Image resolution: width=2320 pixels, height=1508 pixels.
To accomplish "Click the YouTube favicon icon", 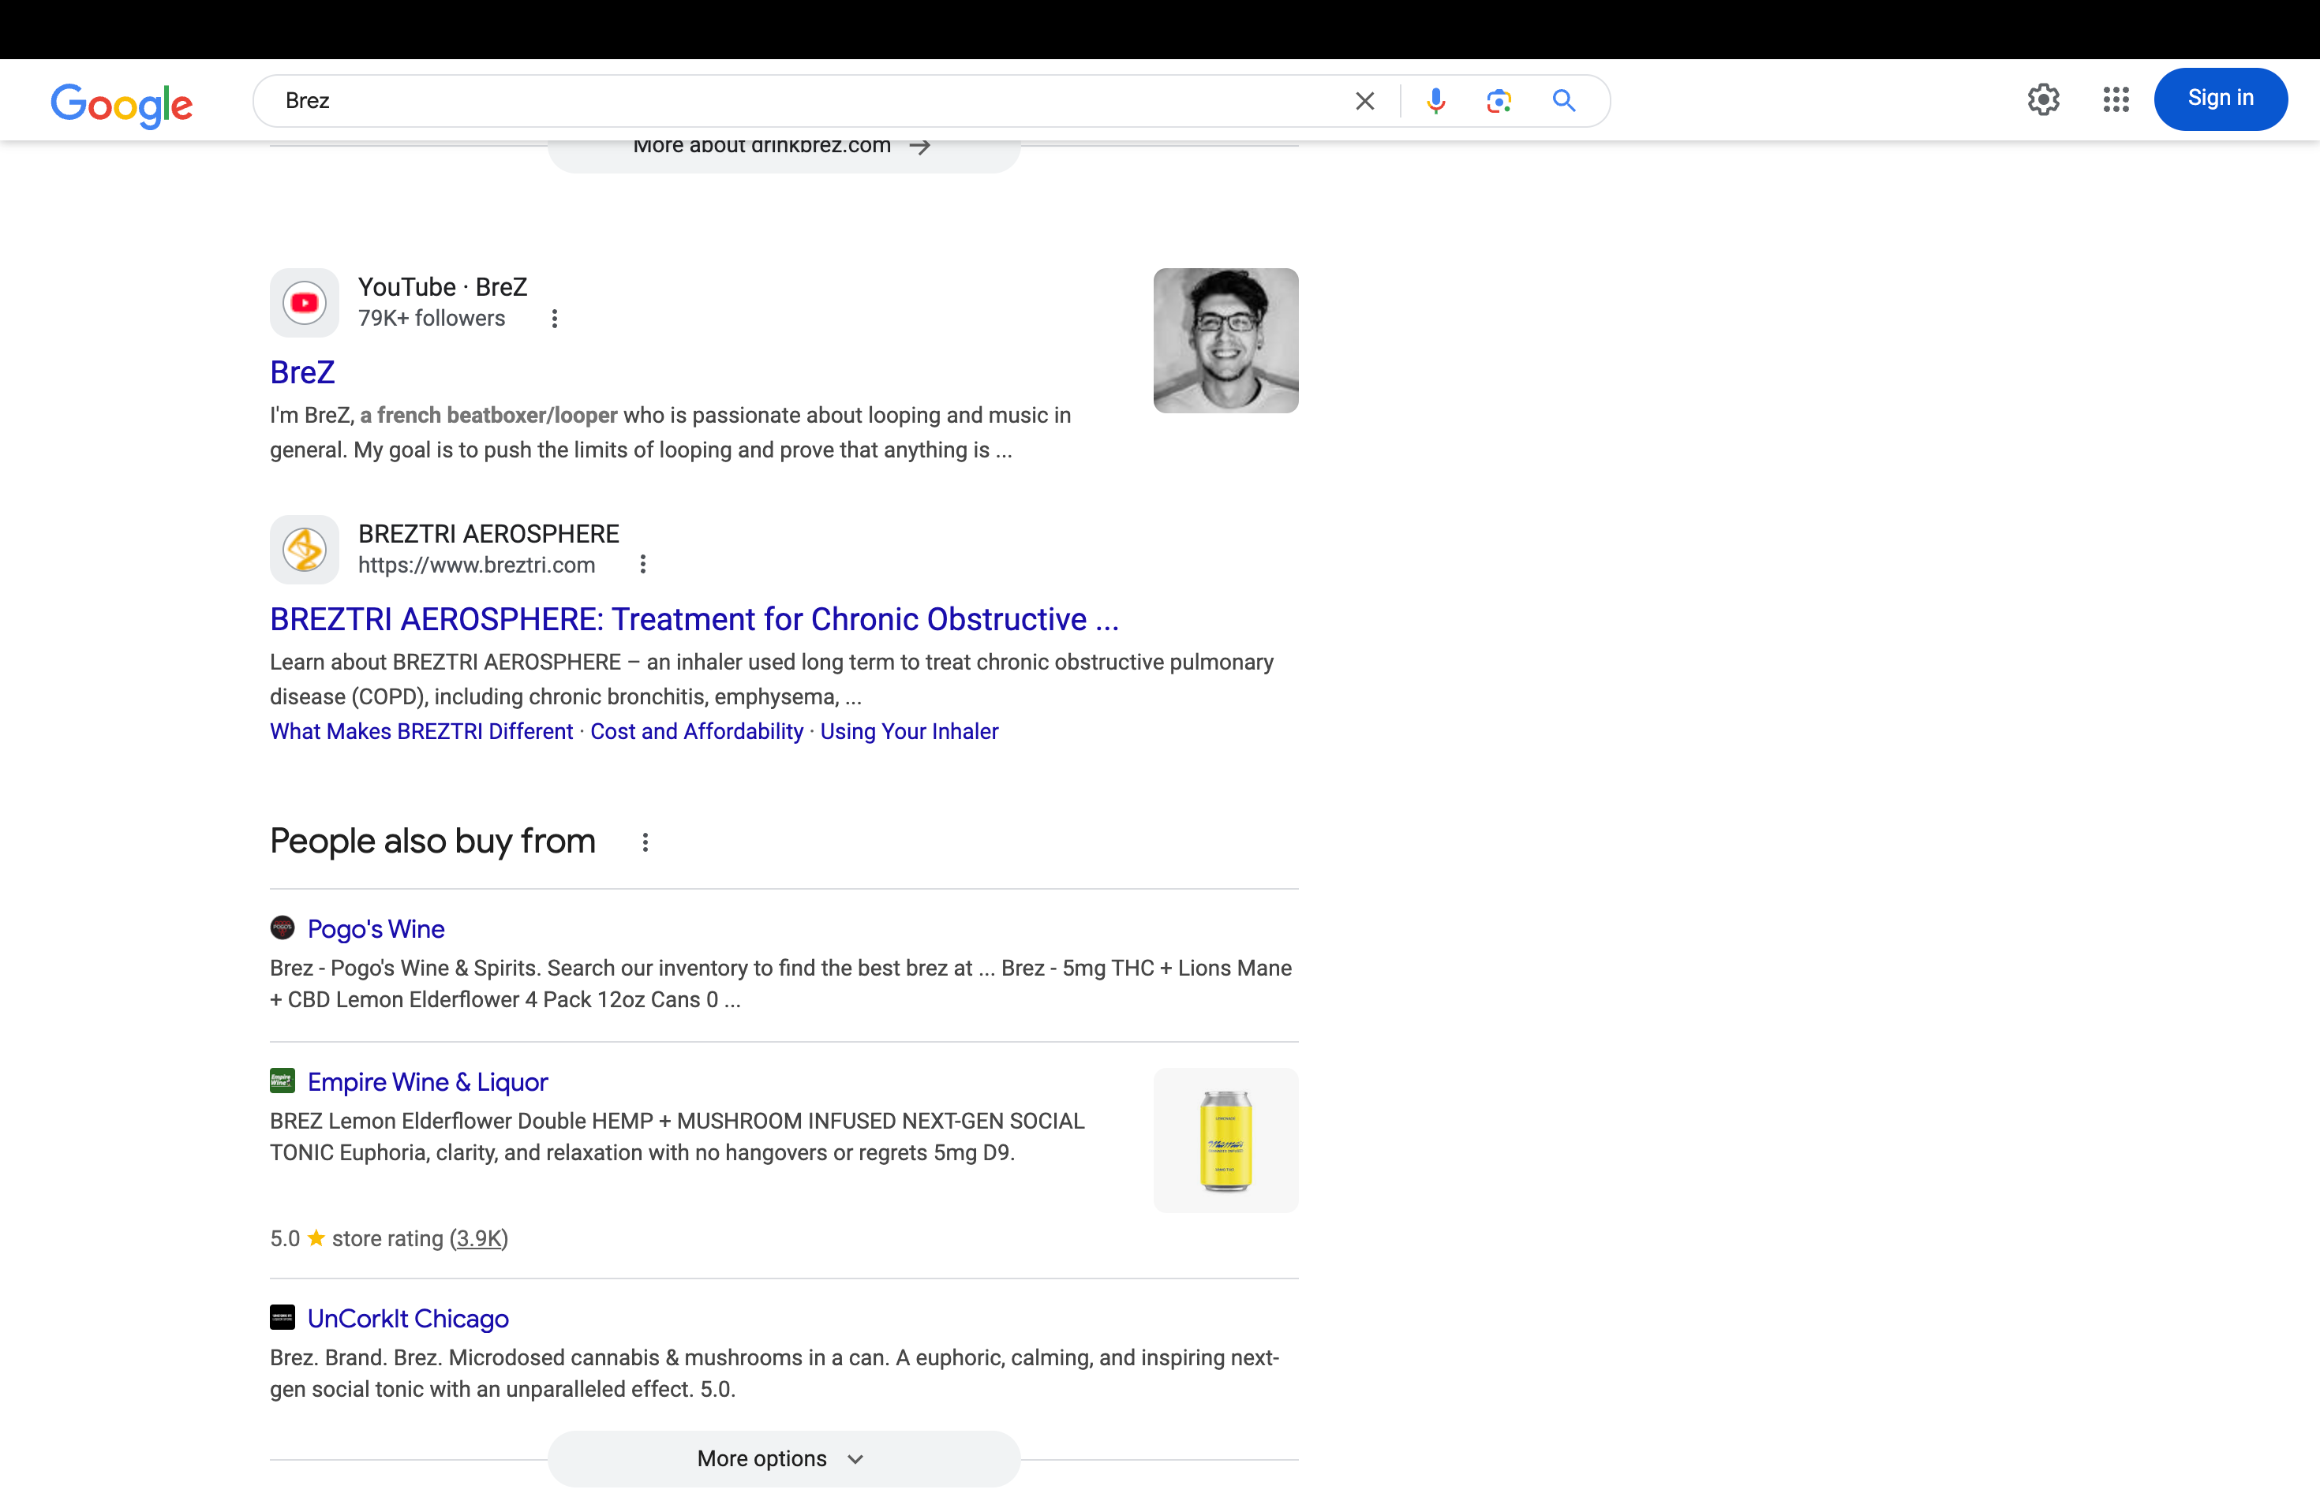I will (x=304, y=303).
